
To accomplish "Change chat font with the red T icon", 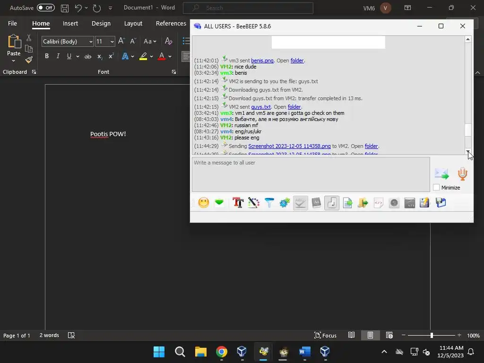I will [x=238, y=203].
